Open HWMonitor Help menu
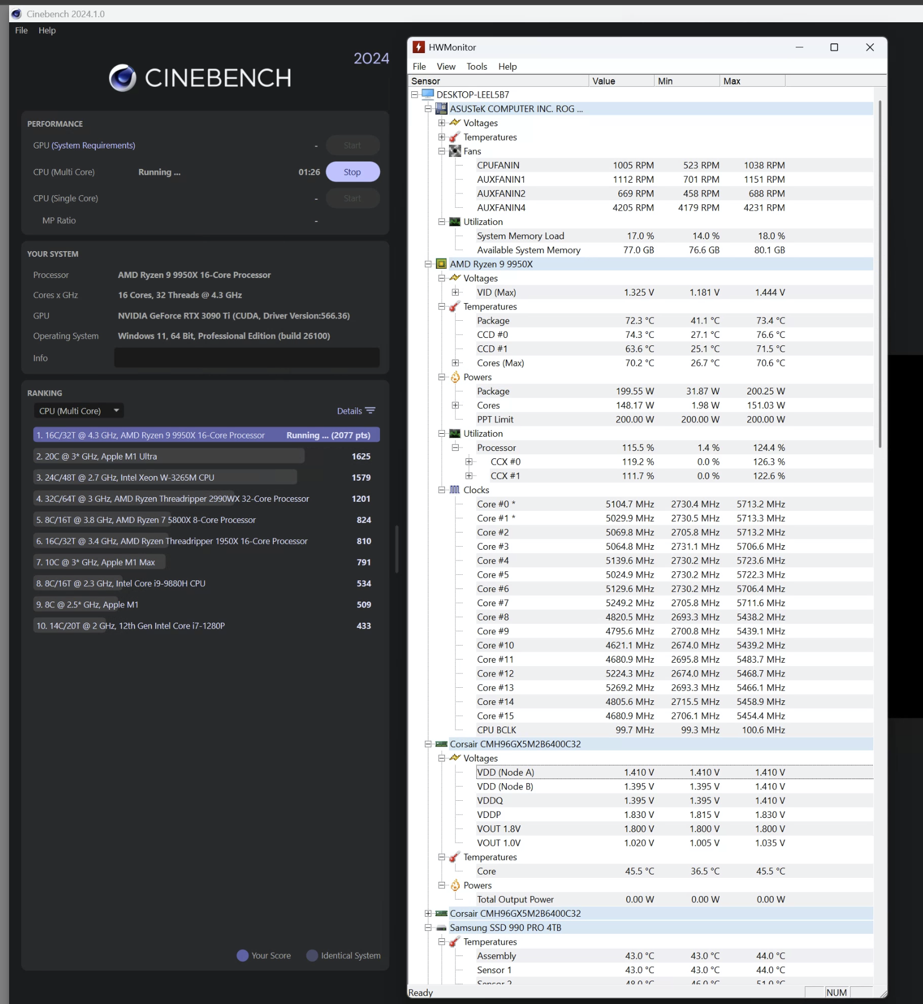The height and width of the screenshot is (1004, 923). click(508, 66)
